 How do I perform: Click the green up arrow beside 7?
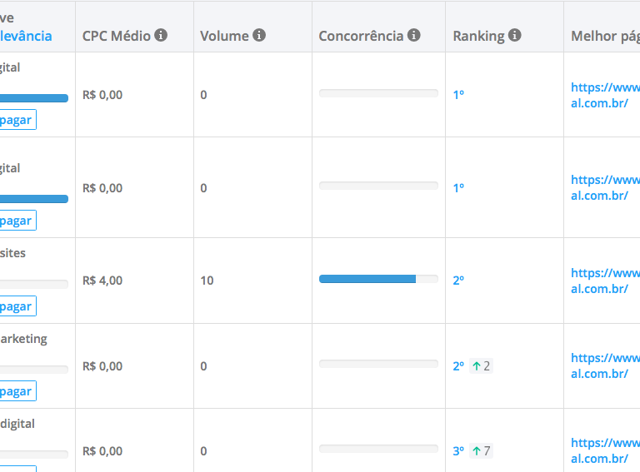pos(477,451)
